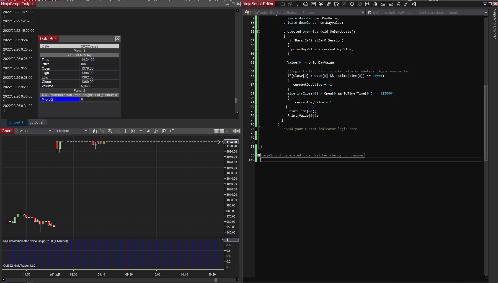The width and height of the screenshot is (498, 283).
Task: Open the Visual Studio icon in editor toolbar
Action: click(x=414, y=4)
